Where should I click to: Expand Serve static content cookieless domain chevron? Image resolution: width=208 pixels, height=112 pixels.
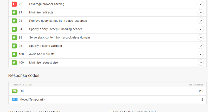200,38
